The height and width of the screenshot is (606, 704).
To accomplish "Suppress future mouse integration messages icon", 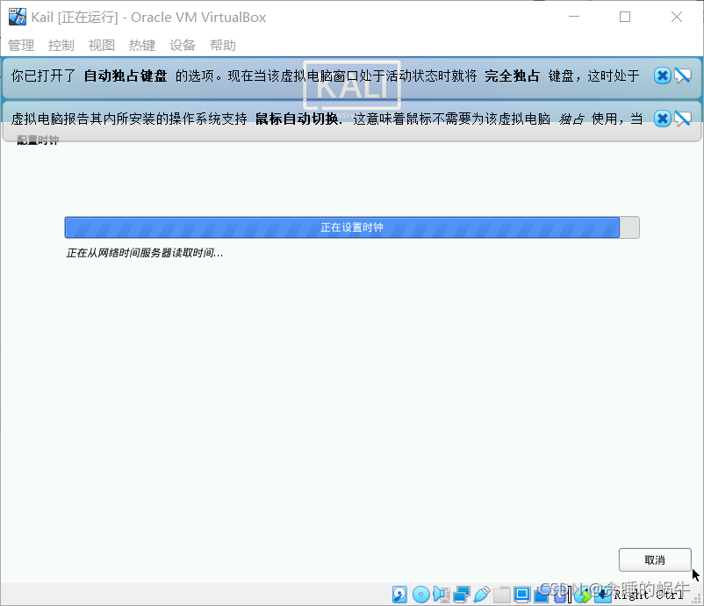I will click(683, 119).
